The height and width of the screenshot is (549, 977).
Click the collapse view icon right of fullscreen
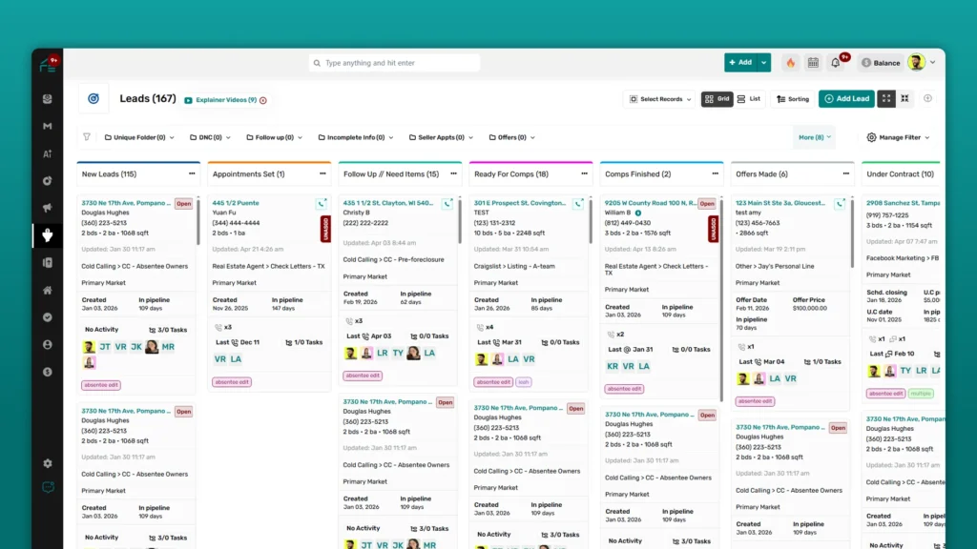(904, 98)
